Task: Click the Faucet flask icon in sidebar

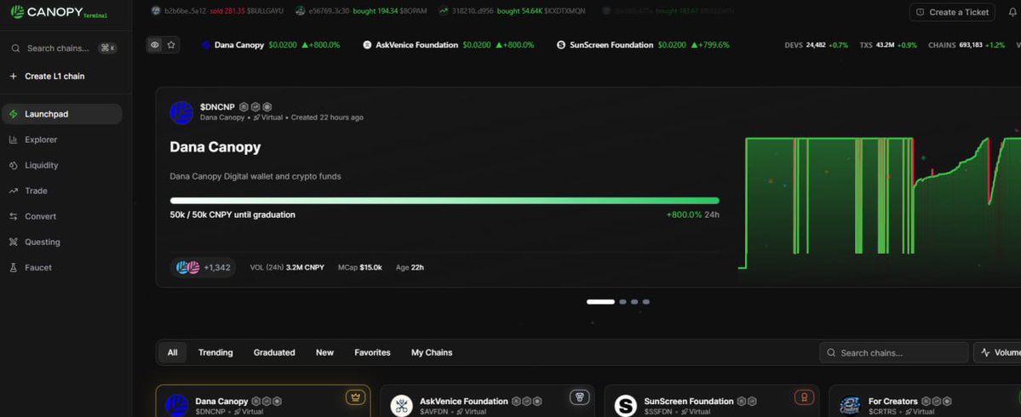Action: pyautogui.click(x=13, y=267)
